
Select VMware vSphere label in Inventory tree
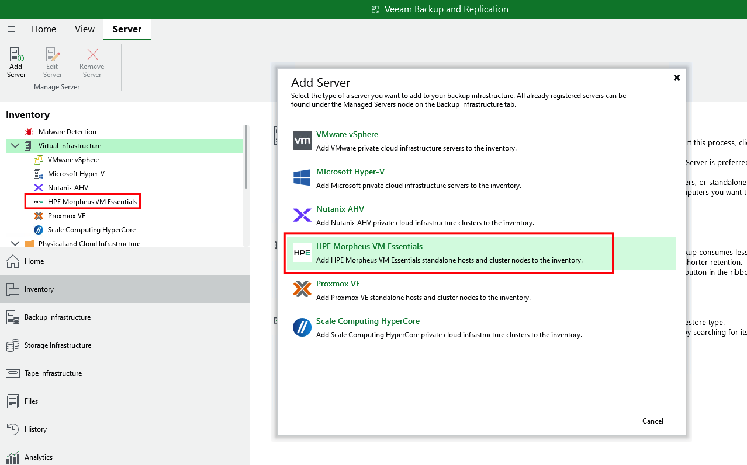(73, 160)
